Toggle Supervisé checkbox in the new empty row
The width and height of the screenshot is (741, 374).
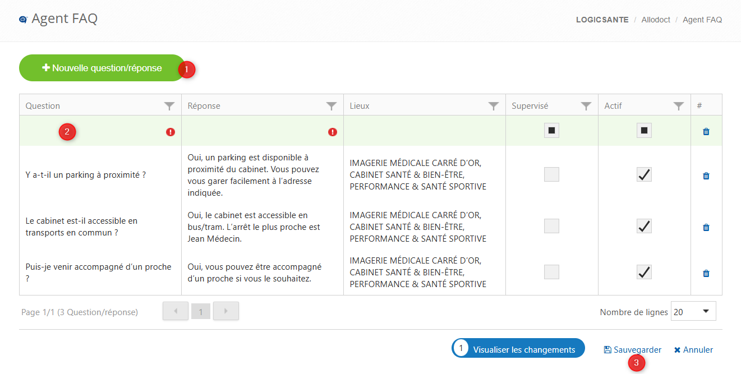551,131
